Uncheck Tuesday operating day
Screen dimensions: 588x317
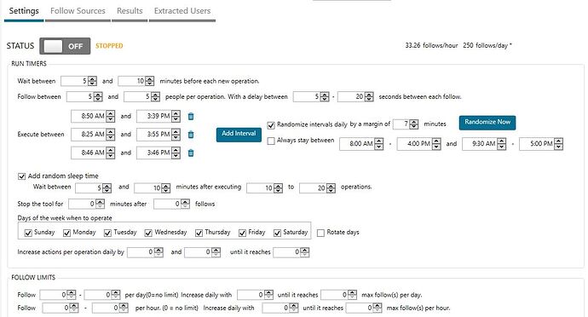(x=107, y=233)
